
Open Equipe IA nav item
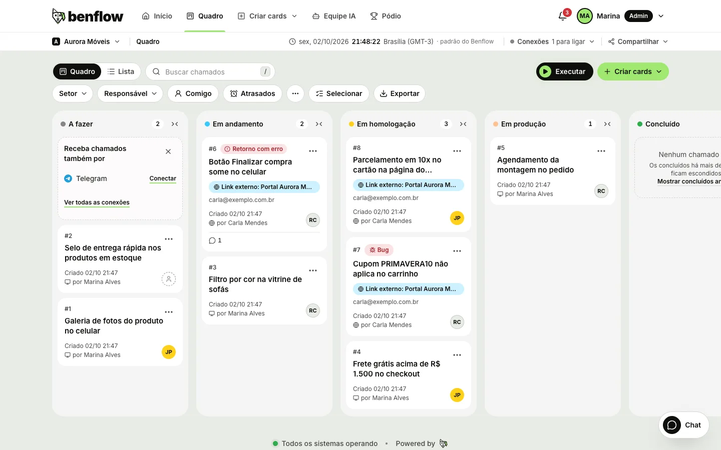(x=334, y=16)
